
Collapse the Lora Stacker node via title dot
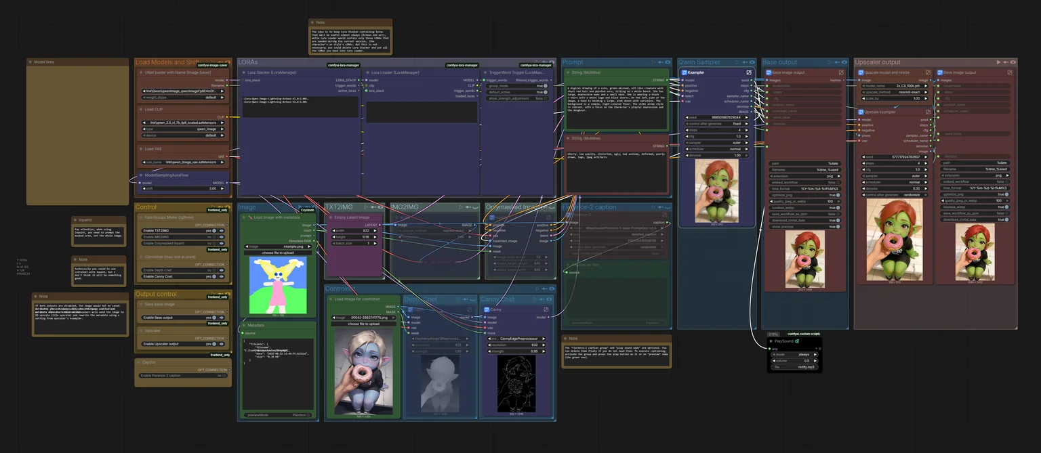[244, 72]
